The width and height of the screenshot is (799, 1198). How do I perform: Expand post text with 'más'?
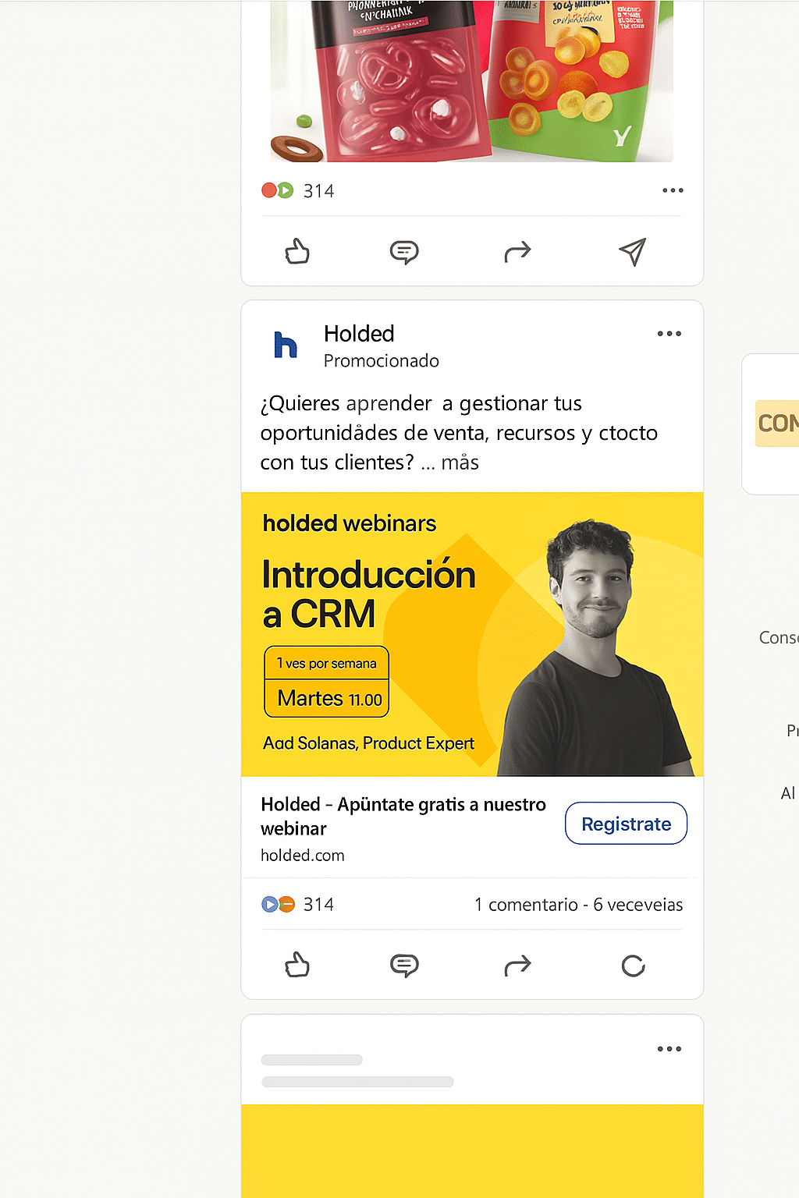pyautogui.click(x=460, y=463)
